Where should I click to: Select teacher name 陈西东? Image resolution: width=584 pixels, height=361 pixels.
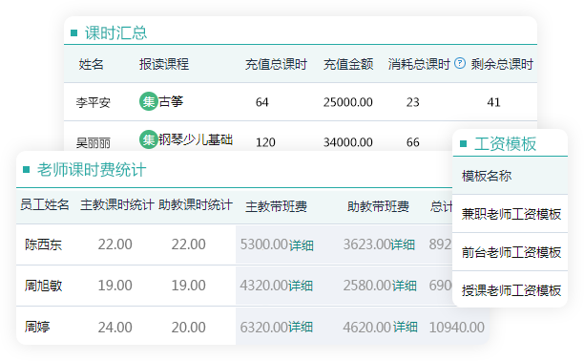(x=43, y=244)
